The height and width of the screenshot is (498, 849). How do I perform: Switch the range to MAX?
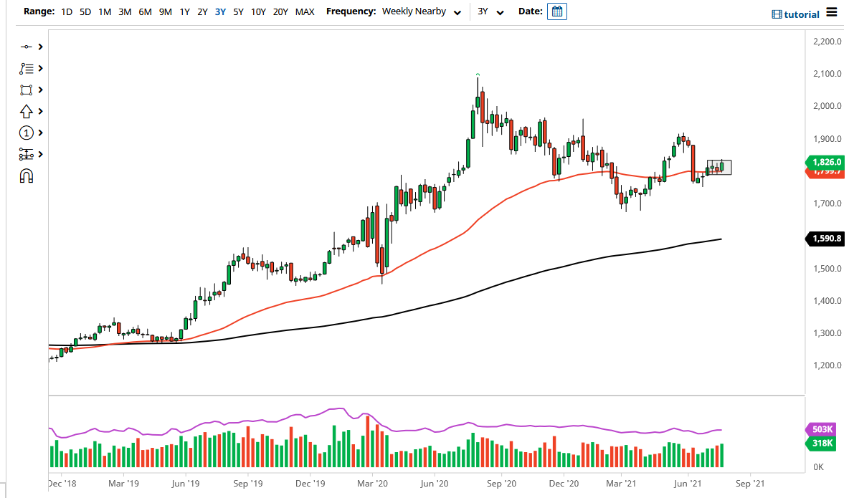tap(304, 12)
